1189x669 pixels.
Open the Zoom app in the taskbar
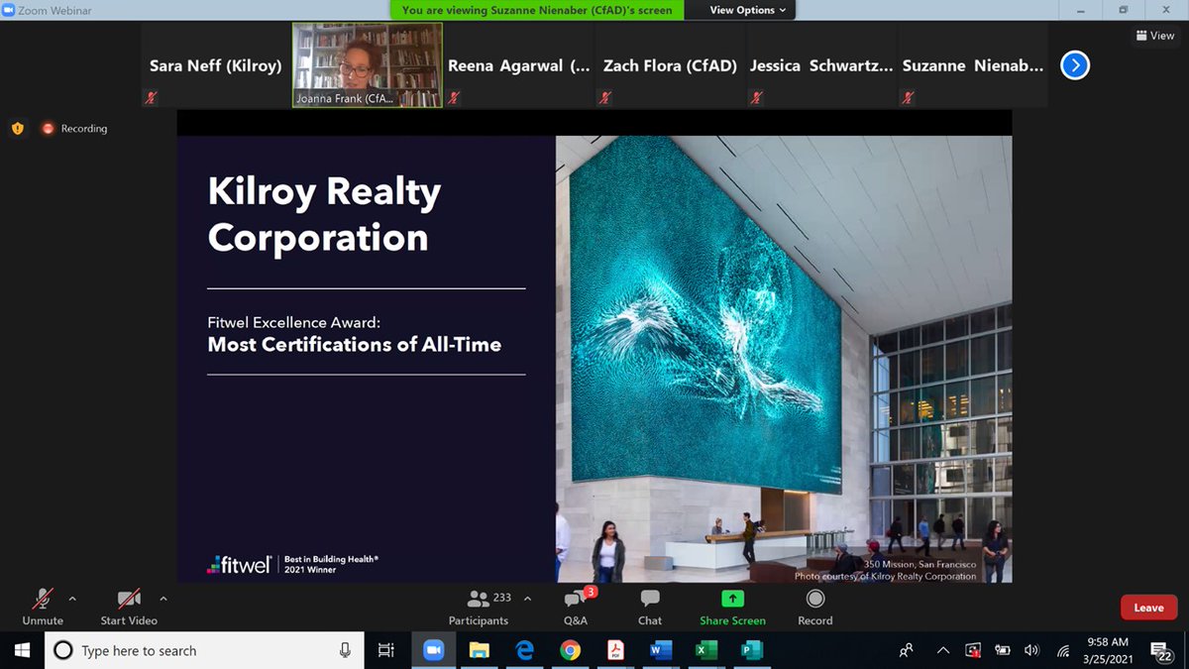[x=433, y=650]
